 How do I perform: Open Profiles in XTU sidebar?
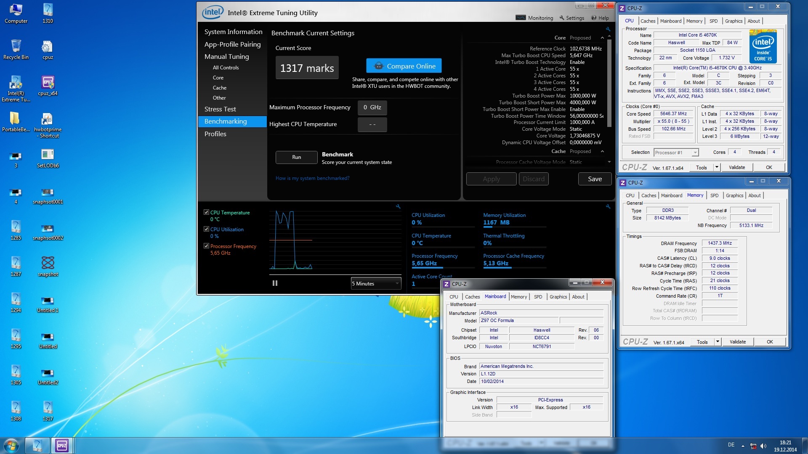[x=215, y=134]
